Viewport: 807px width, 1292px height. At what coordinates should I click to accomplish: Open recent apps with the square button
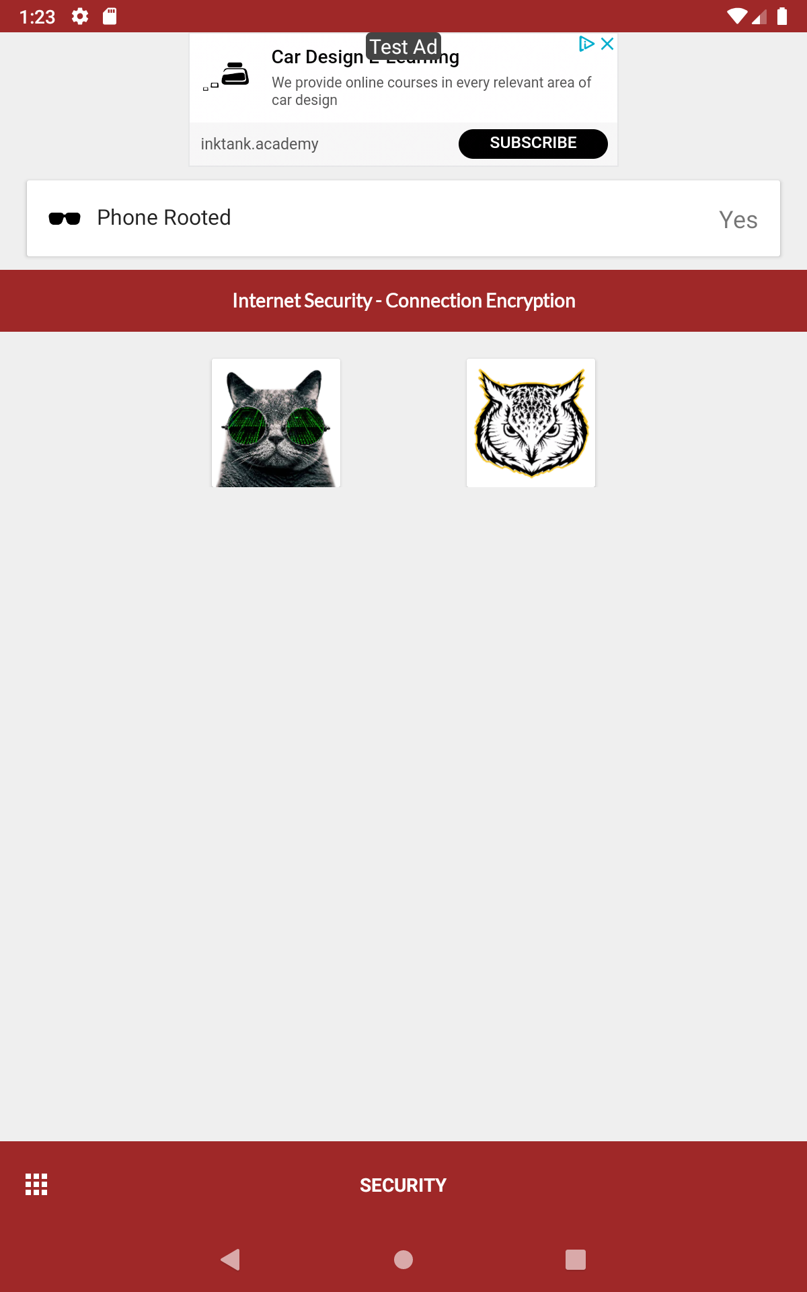click(x=576, y=1259)
